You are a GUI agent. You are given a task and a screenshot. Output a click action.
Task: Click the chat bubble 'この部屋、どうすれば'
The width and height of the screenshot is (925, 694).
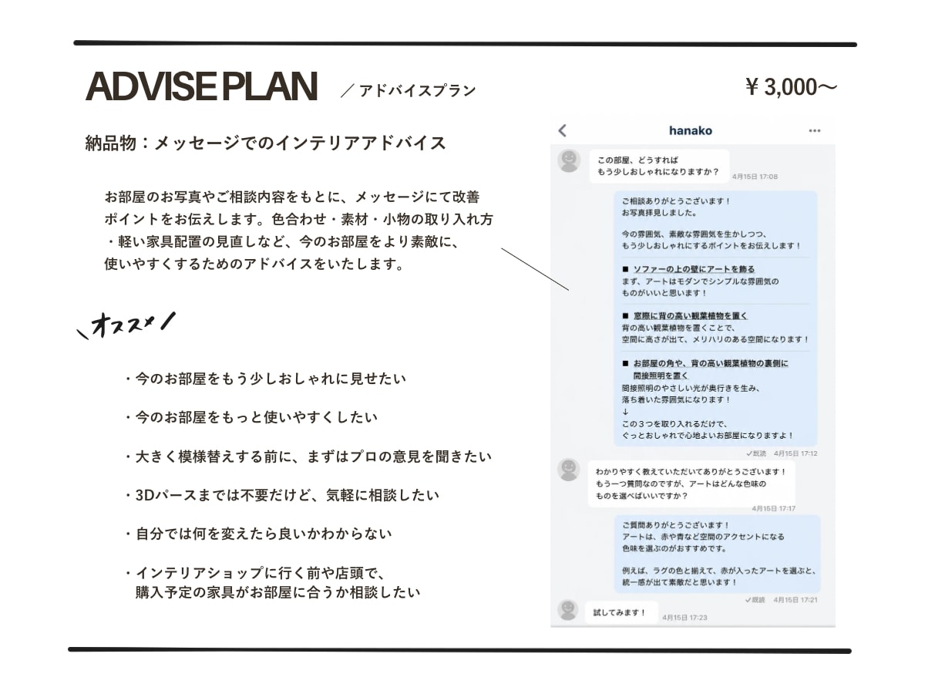click(x=659, y=166)
